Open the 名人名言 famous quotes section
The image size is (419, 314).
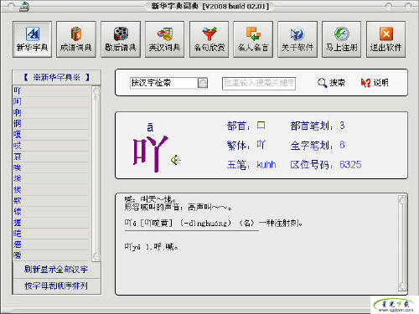click(x=253, y=39)
